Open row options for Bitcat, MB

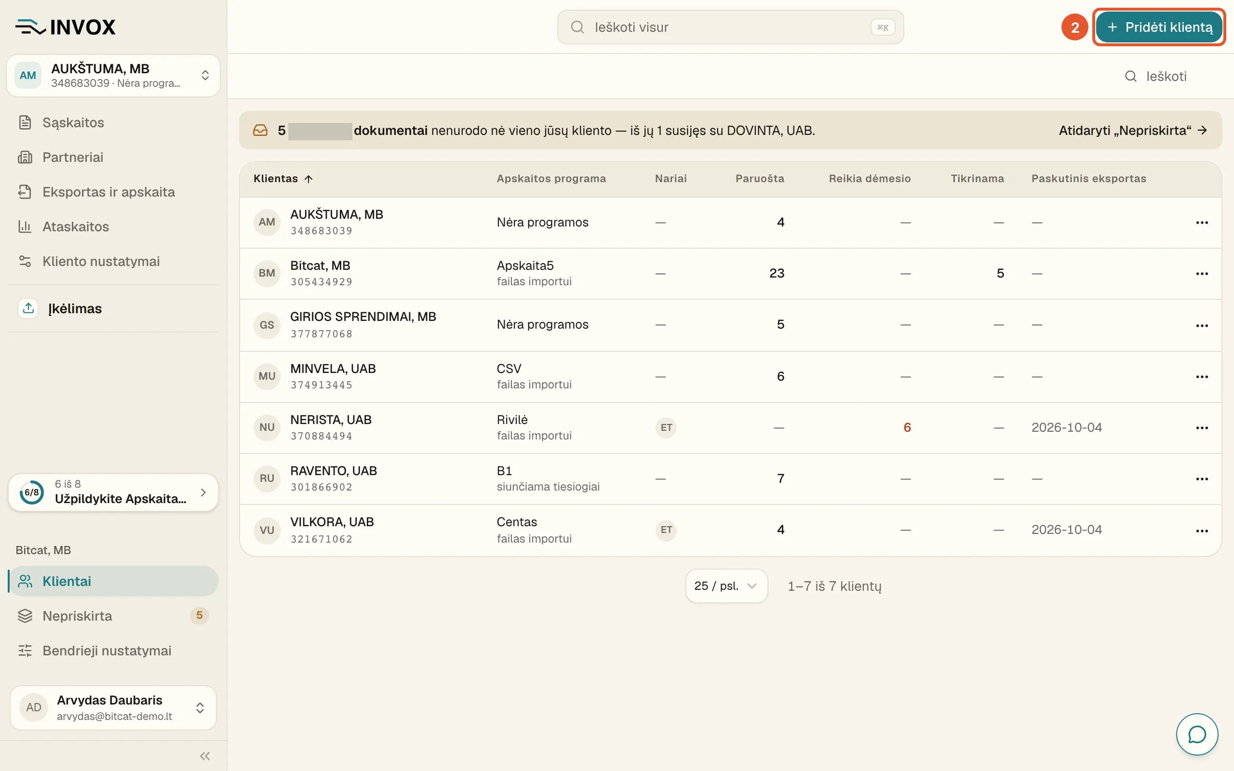1201,274
